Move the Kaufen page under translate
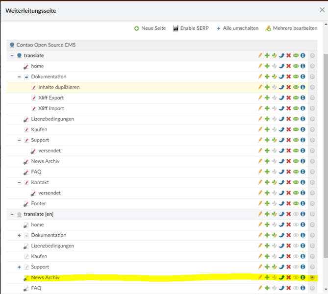This screenshot has height=294, width=328. 281,129
